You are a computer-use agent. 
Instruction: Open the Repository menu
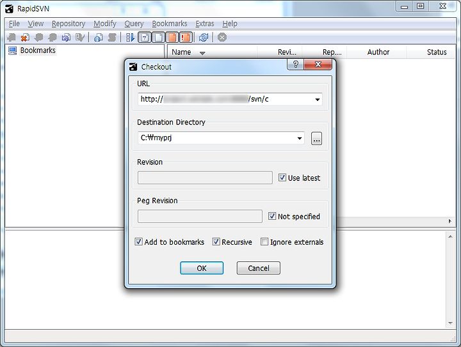69,24
